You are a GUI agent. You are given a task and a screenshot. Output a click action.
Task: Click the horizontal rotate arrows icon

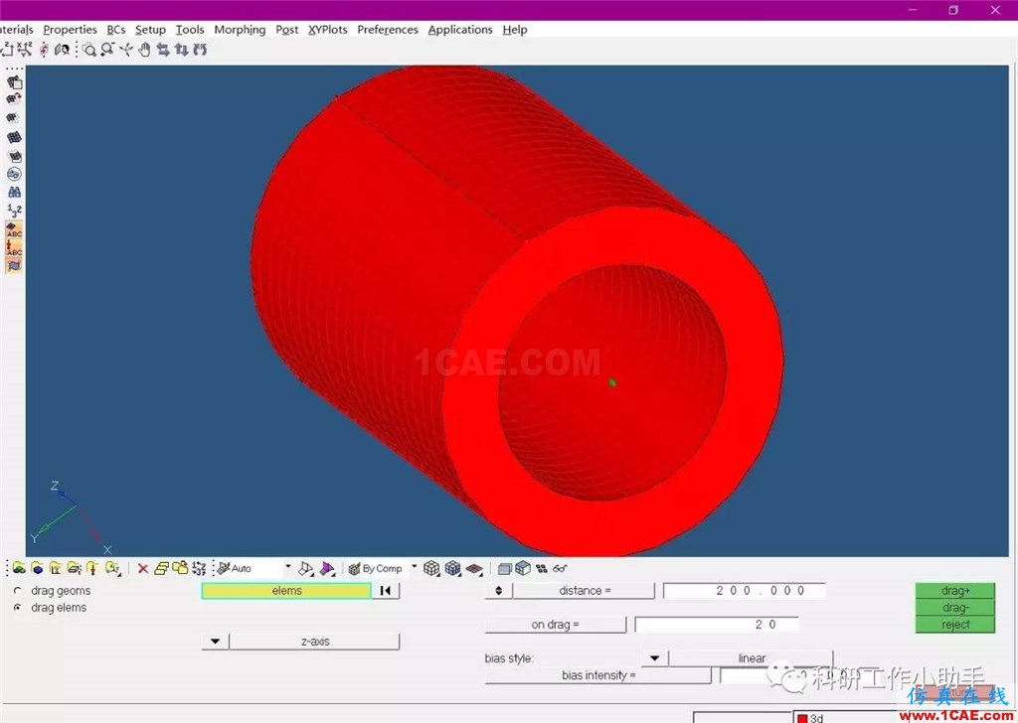point(163,50)
